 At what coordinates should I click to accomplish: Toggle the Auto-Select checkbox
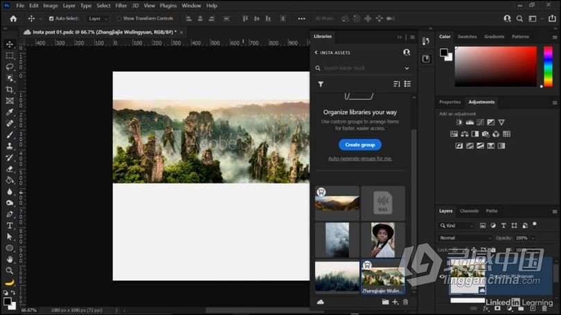click(51, 19)
